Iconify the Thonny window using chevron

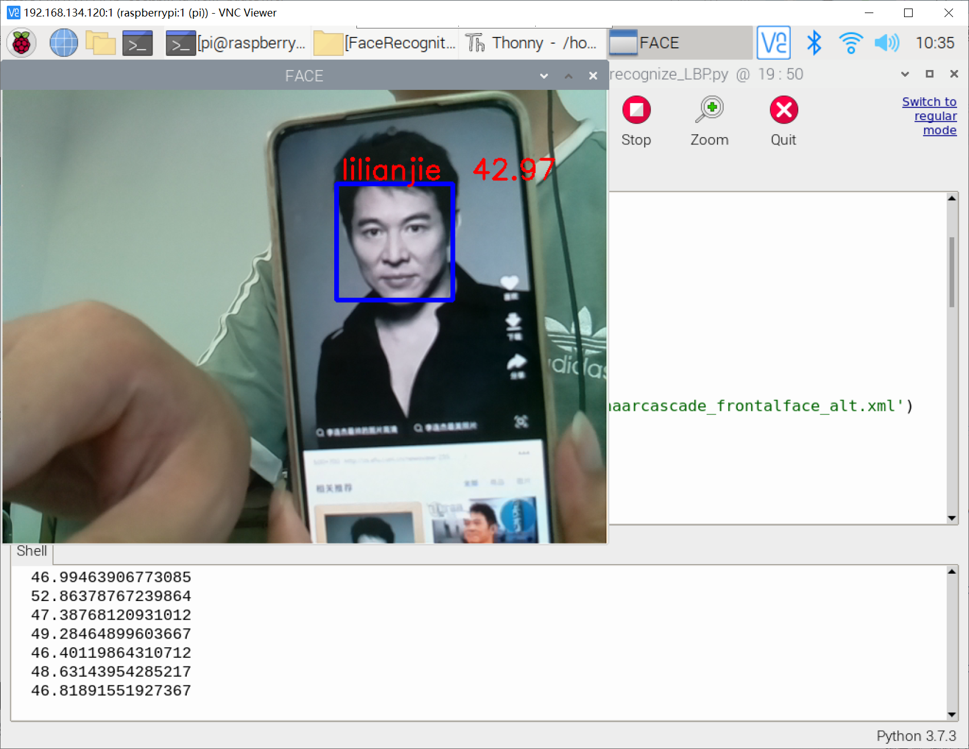(905, 74)
